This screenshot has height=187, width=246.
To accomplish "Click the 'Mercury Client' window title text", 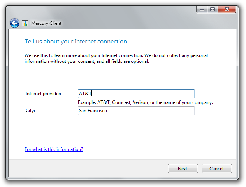I will point(46,23).
